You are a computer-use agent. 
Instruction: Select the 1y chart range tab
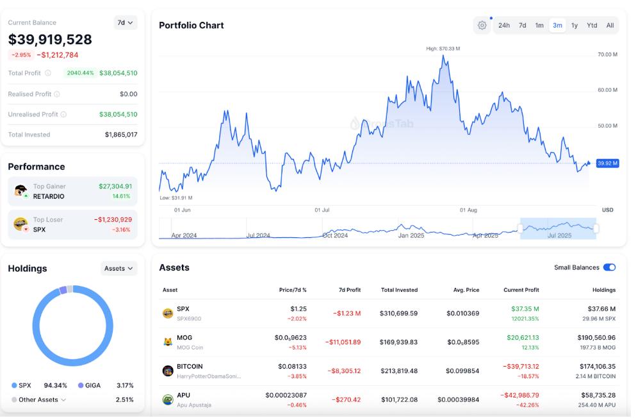tap(575, 26)
